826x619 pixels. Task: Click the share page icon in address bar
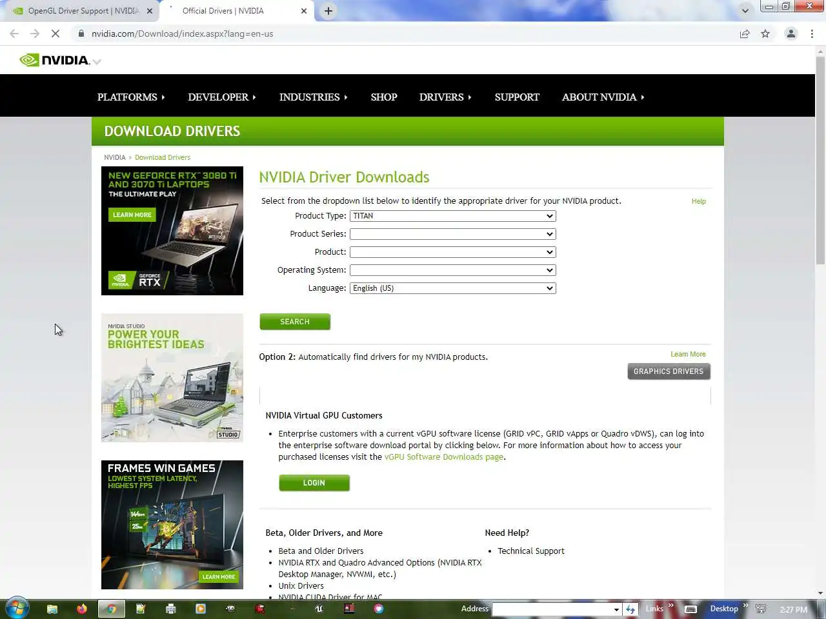tap(745, 34)
